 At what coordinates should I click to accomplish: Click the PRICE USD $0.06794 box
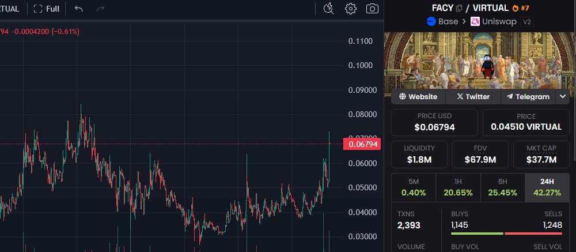point(434,122)
